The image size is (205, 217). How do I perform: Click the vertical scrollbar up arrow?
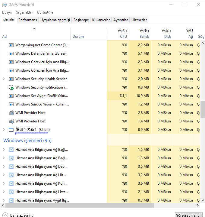click(x=203, y=43)
